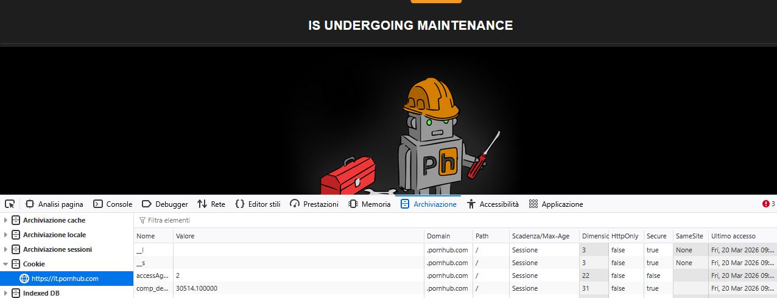
Task: Expand the Indexed DB tree node
Action: [x=6, y=293]
